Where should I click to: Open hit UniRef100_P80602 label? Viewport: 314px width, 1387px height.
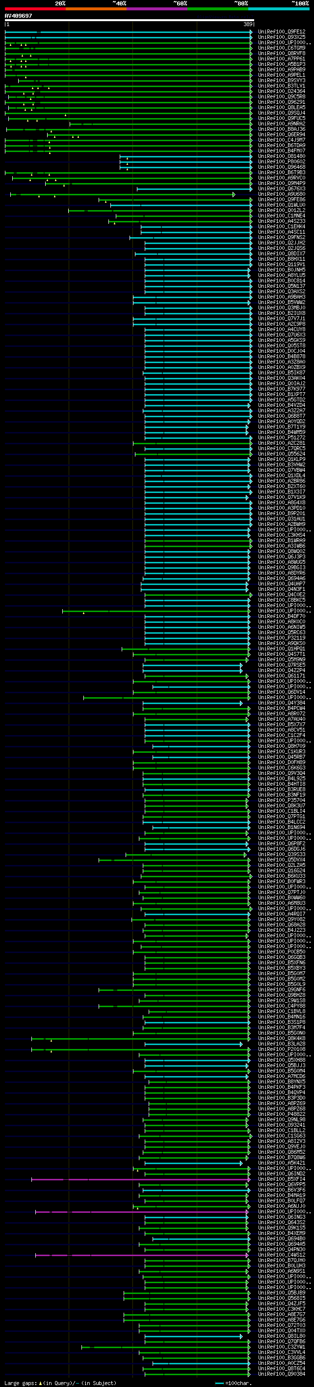click(x=281, y=161)
